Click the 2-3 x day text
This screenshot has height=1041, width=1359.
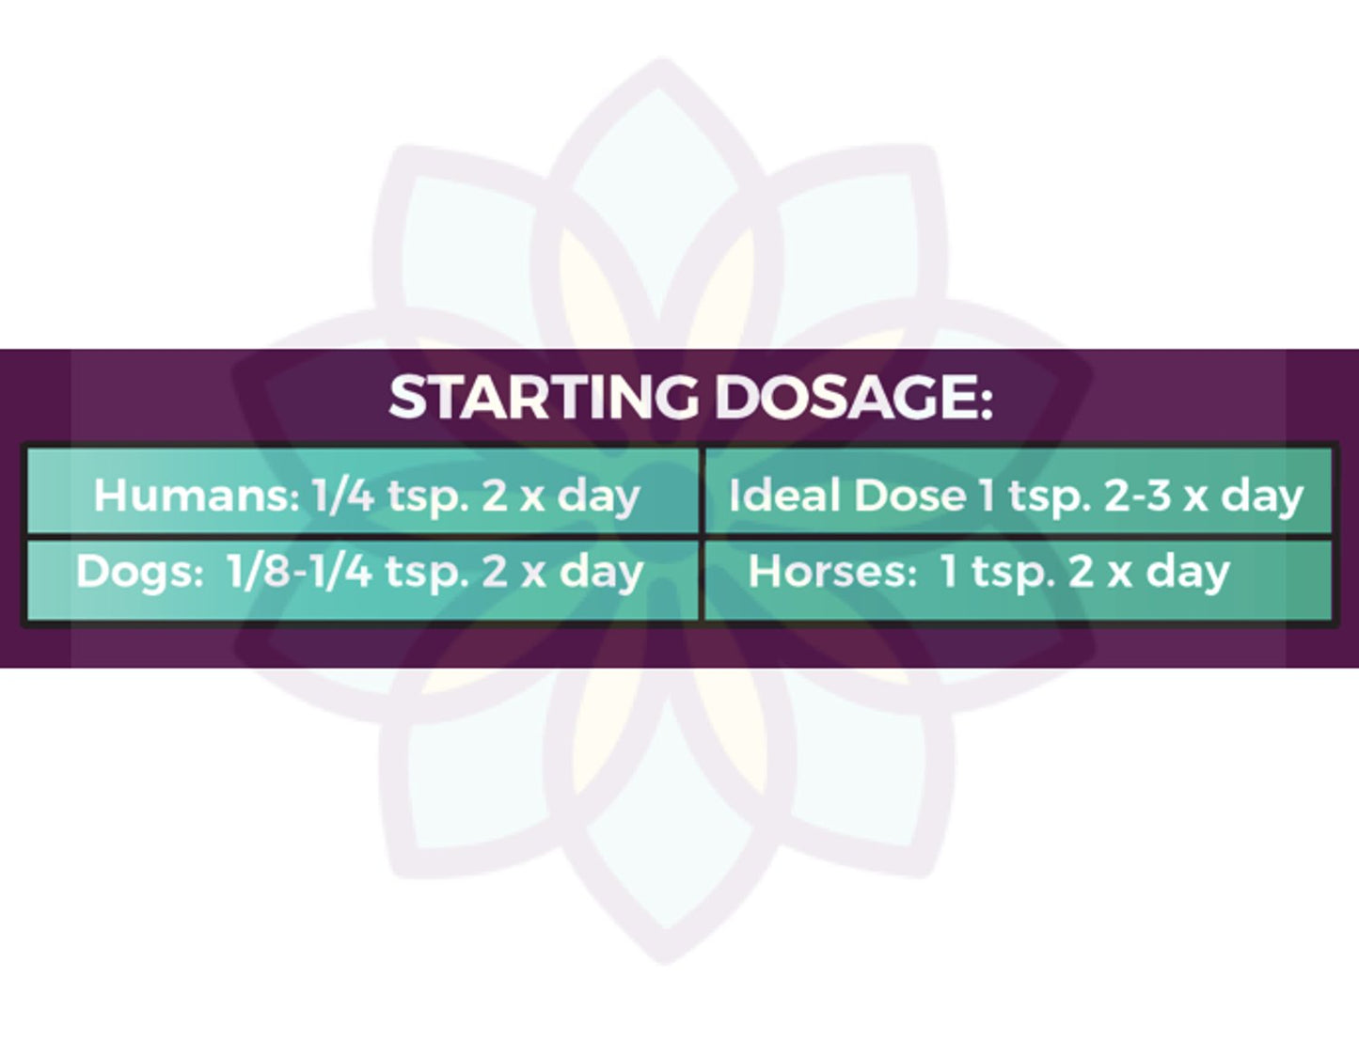click(1204, 496)
